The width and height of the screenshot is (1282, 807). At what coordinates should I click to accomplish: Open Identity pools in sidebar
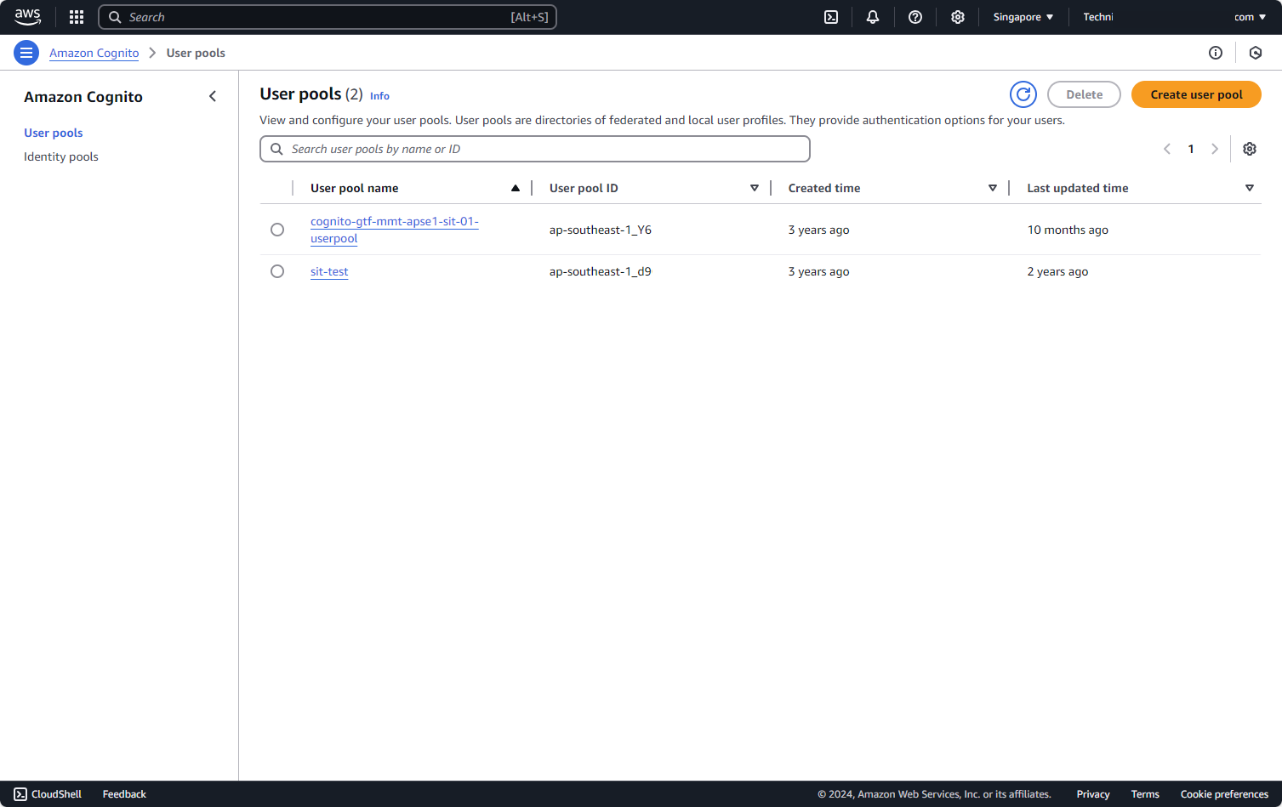tap(61, 156)
